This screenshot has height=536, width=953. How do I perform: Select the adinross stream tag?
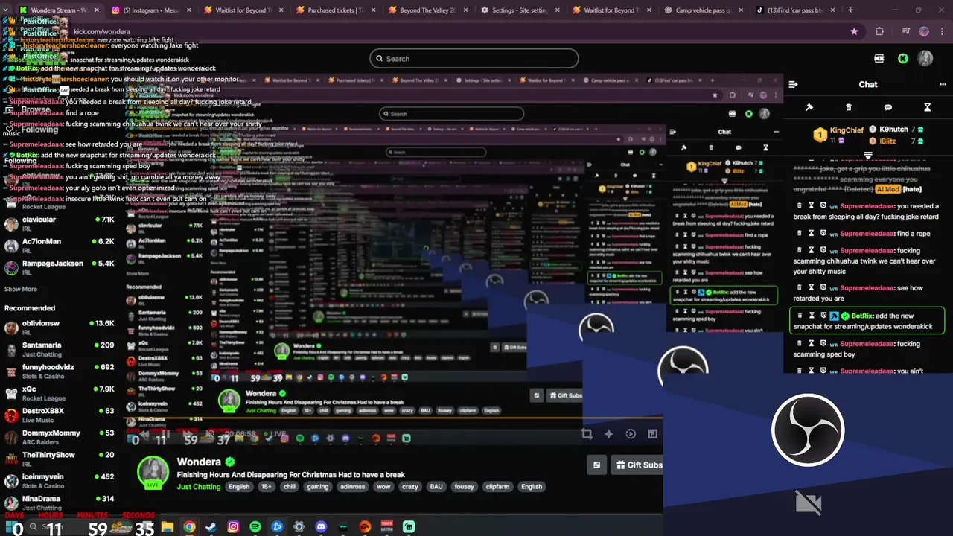[x=352, y=487]
